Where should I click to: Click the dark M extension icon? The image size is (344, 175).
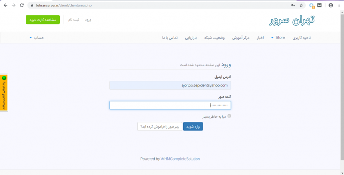tap(319, 6)
